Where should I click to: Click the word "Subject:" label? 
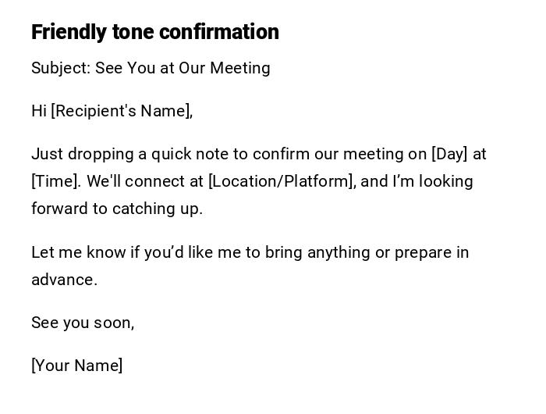coord(61,68)
